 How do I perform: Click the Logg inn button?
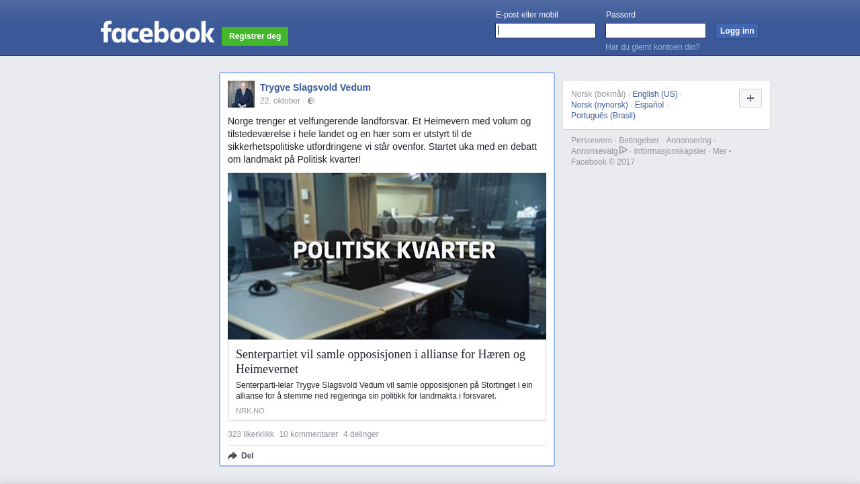click(737, 31)
